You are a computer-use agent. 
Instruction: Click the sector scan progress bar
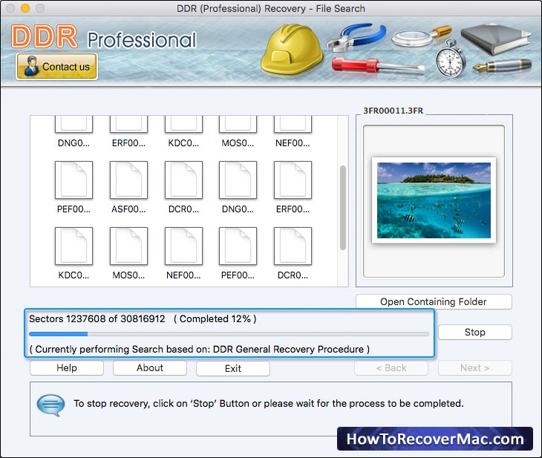(229, 334)
